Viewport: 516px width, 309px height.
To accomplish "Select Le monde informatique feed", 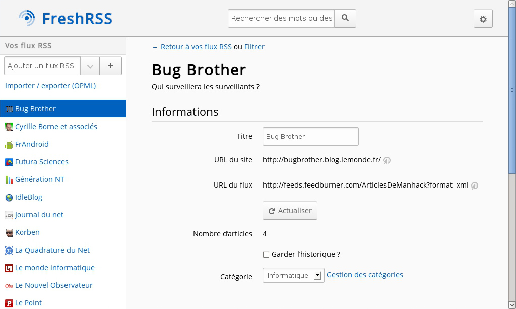I will click(63, 268).
